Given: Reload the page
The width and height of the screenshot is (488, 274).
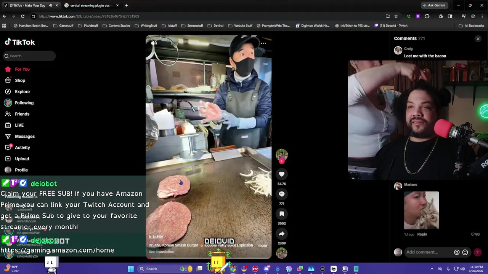Looking at the screenshot, I should pyautogui.click(x=22, y=16).
